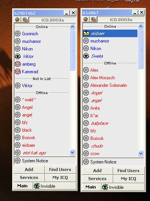150x201 pixels.
Task: Select contact Alex in the right window
Action: pos(110,70)
